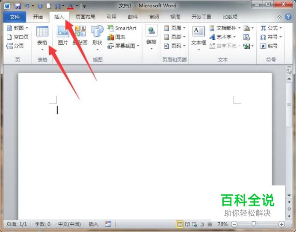Switch to the 视图 View tab
This screenshot has width=296, height=232.
click(175, 17)
